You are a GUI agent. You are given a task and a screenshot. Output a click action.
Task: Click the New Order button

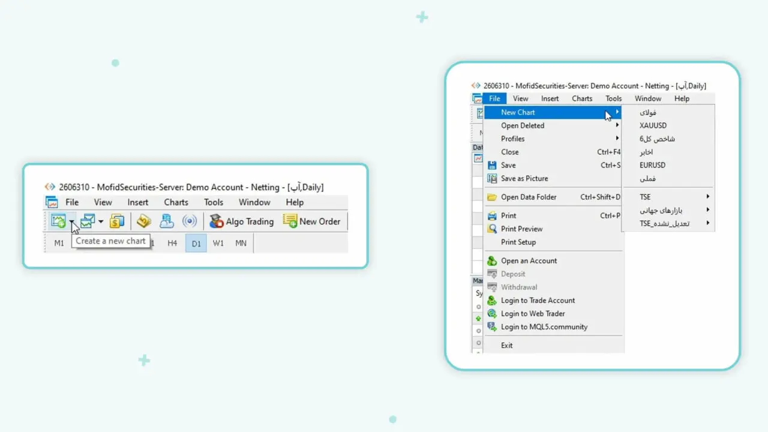click(x=312, y=221)
